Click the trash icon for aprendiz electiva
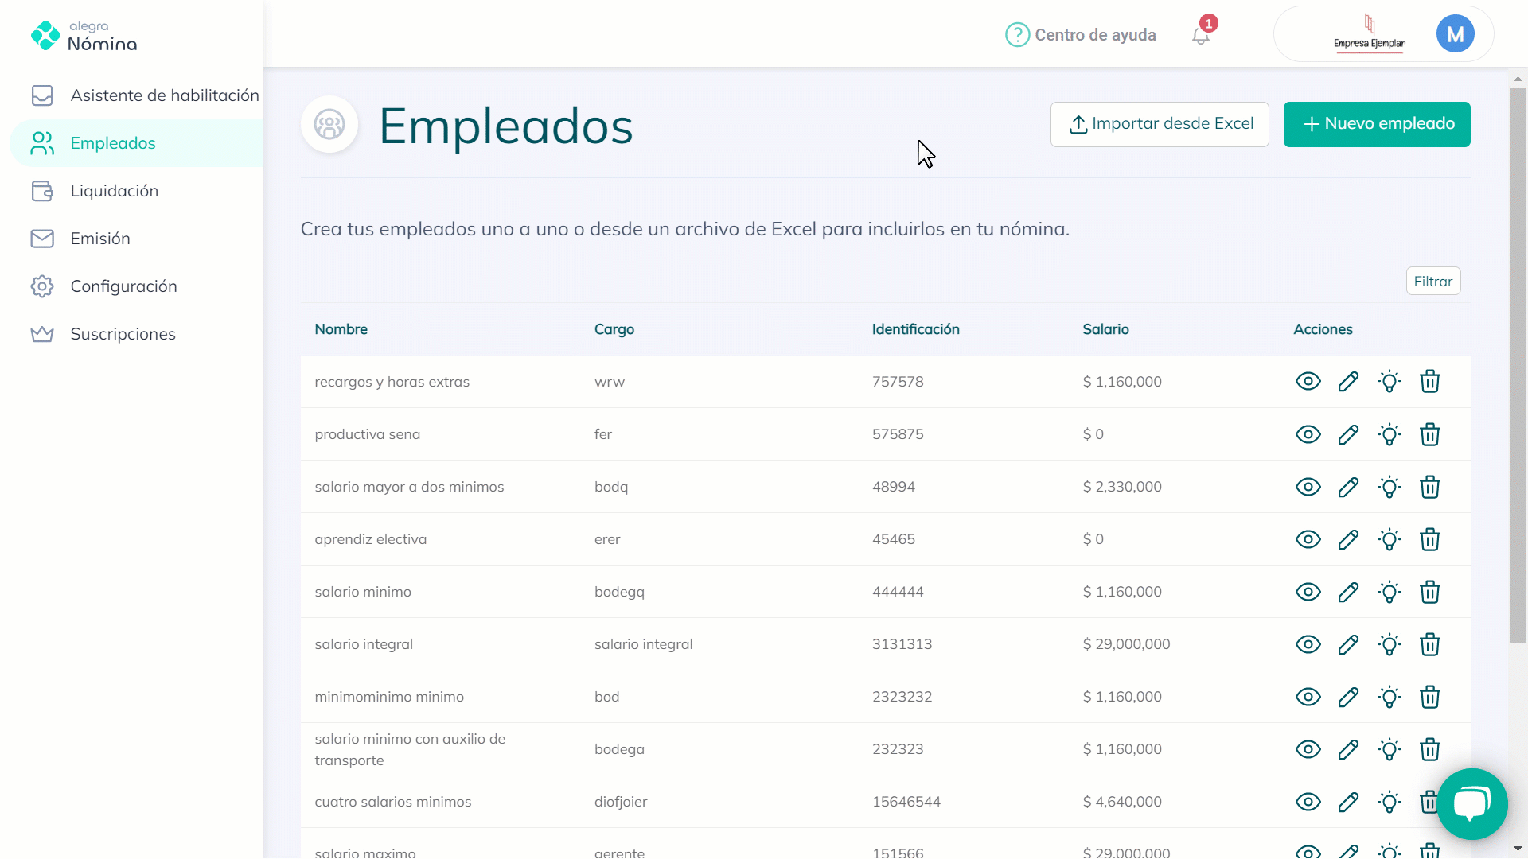1528x859 pixels. [x=1430, y=539]
